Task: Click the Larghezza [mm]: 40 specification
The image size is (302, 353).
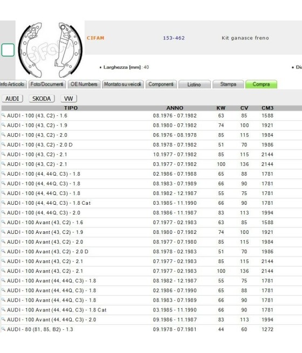Action: (x=125, y=67)
